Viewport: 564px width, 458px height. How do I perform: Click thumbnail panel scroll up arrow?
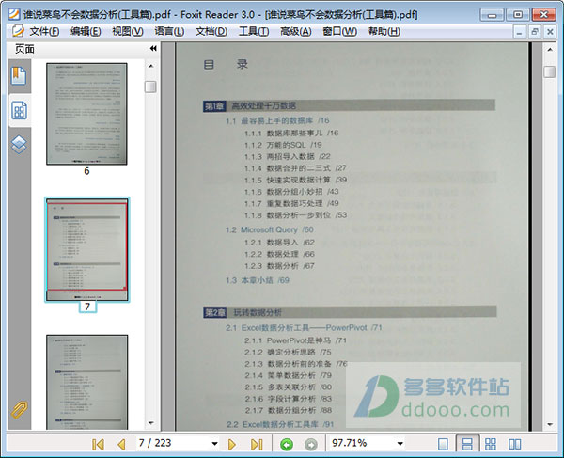(x=151, y=66)
